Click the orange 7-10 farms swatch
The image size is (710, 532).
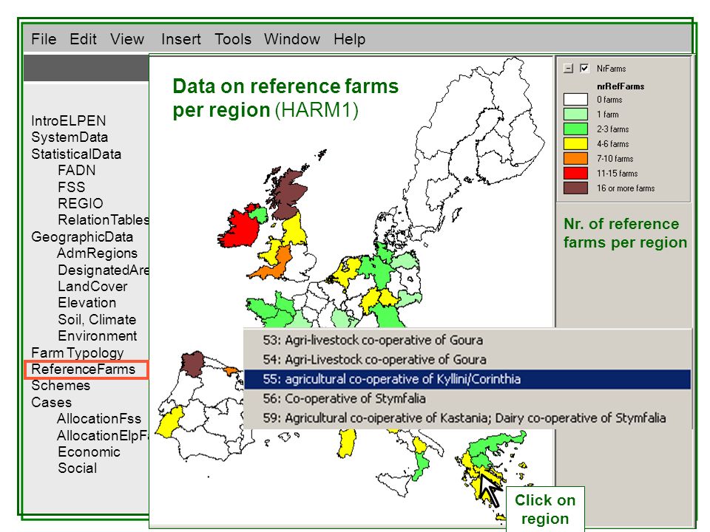pos(575,158)
